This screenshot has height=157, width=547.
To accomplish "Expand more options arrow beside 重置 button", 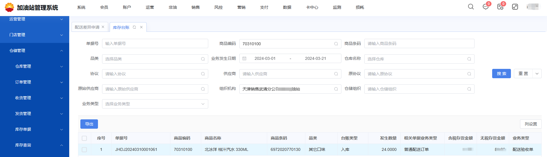I will pos(537,74).
